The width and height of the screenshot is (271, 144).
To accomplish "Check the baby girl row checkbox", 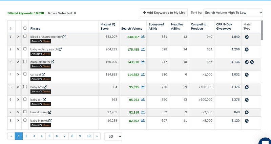I will [25, 99].
